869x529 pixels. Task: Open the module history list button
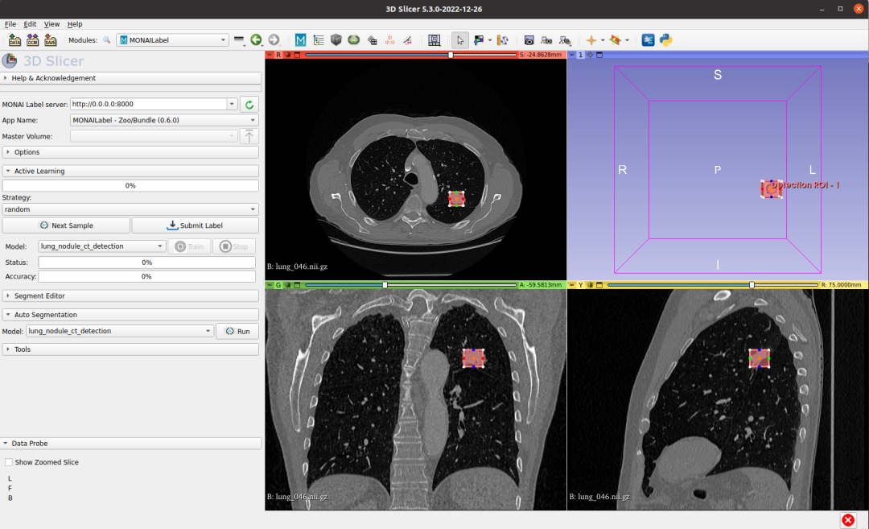pos(239,40)
